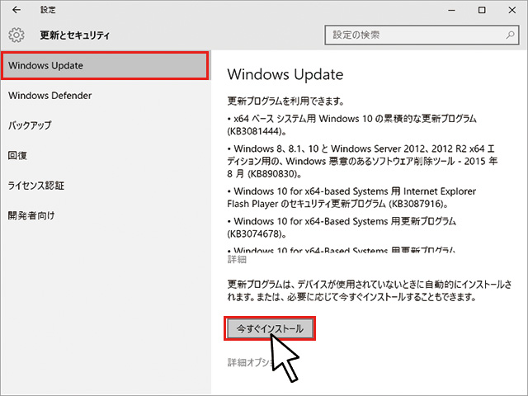
Task: Maximize the settings window
Action: 482,10
